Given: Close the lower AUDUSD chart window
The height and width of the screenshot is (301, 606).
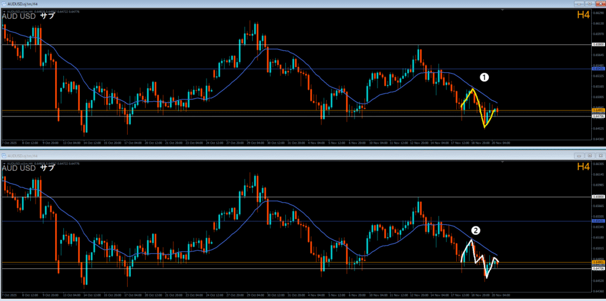Looking at the screenshot, I should tap(600, 156).
